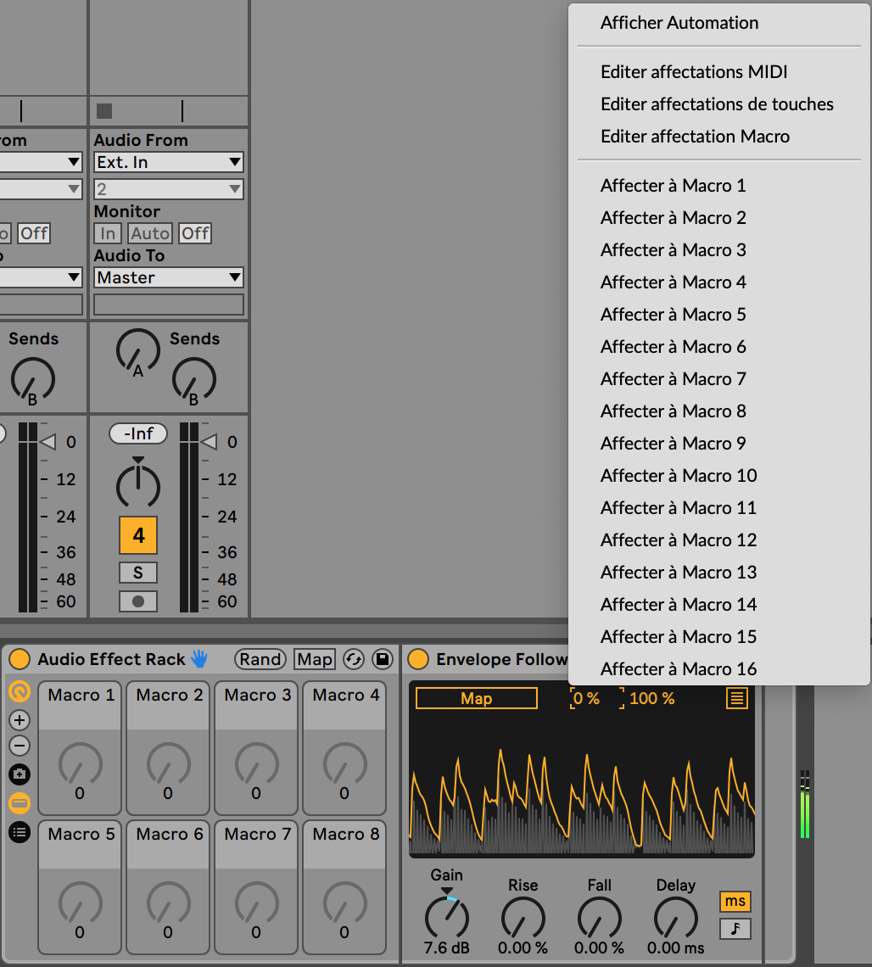Choose 'Afficher Automation' from context menu

[679, 23]
